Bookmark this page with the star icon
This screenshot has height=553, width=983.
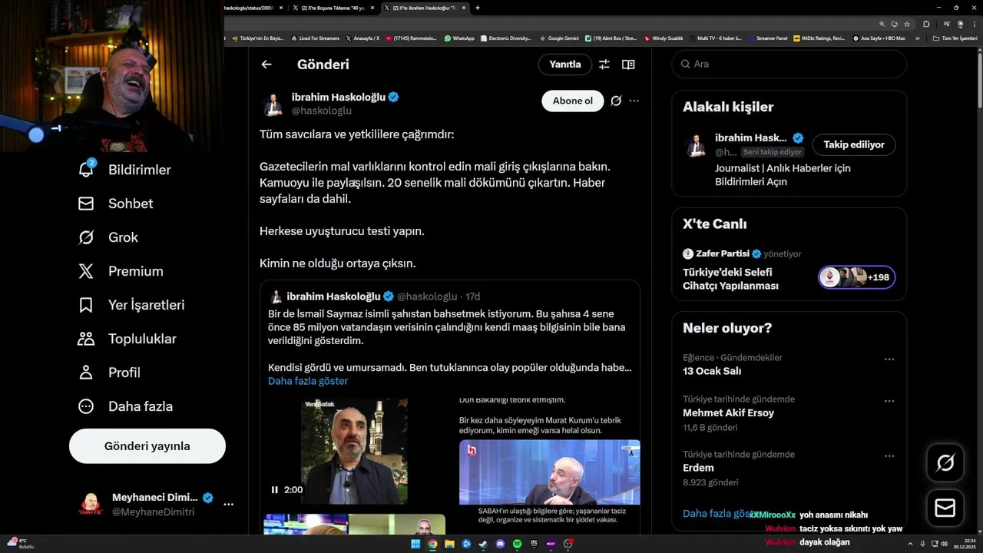tap(907, 24)
